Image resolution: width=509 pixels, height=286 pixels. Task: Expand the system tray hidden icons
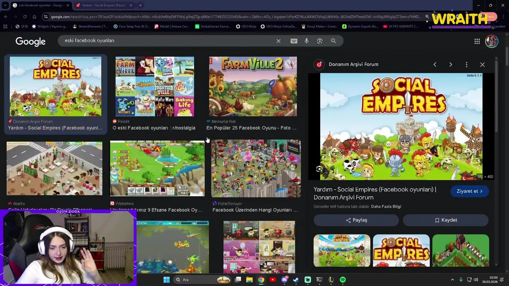point(452,280)
